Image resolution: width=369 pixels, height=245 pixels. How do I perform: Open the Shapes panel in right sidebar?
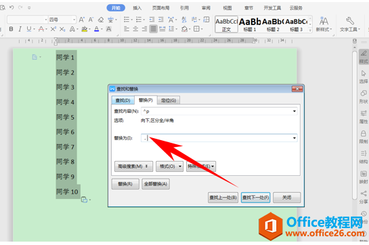pyautogui.click(x=364, y=97)
